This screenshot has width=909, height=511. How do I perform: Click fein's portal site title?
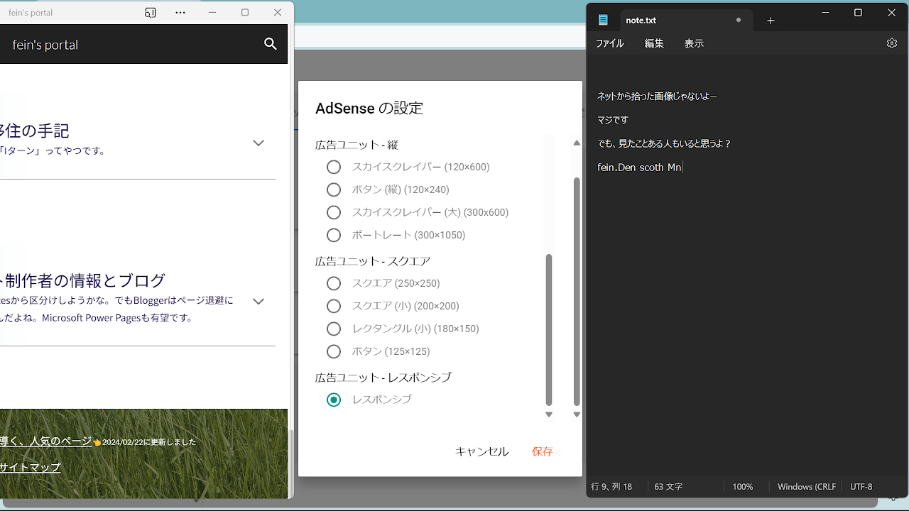[45, 44]
